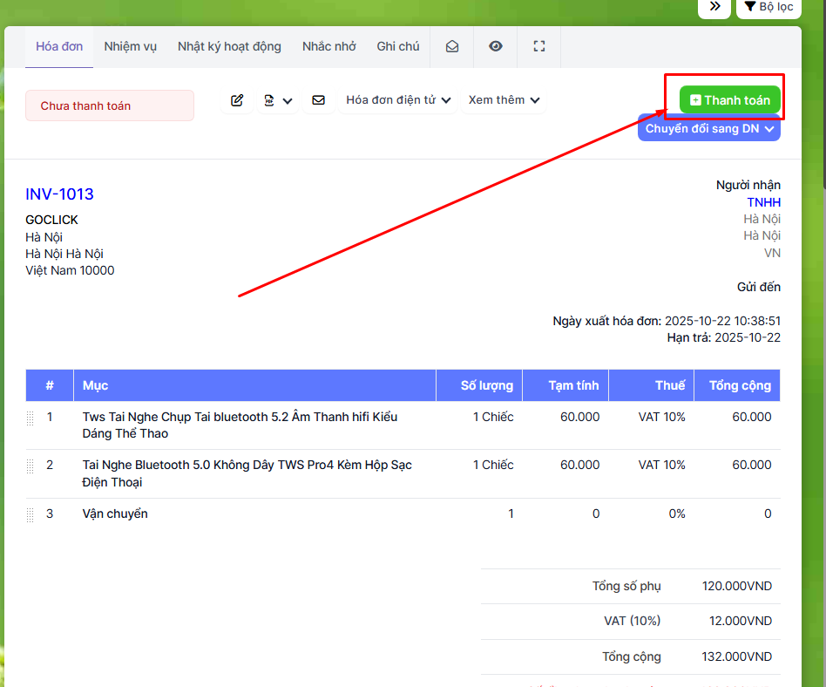The height and width of the screenshot is (687, 826).
Task: Go to the Ghi chú tab
Action: click(x=398, y=47)
